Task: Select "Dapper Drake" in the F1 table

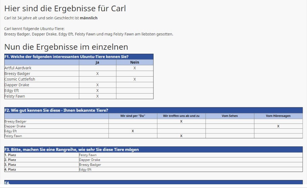Action: pos(17,85)
